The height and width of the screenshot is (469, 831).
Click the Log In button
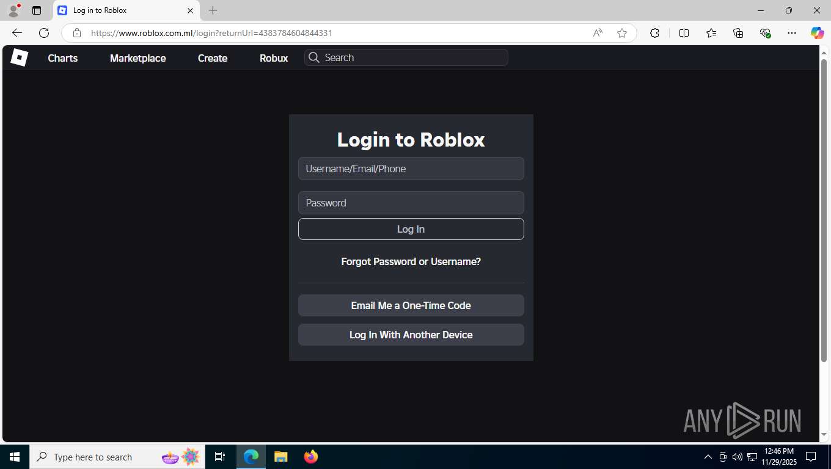[x=411, y=229]
